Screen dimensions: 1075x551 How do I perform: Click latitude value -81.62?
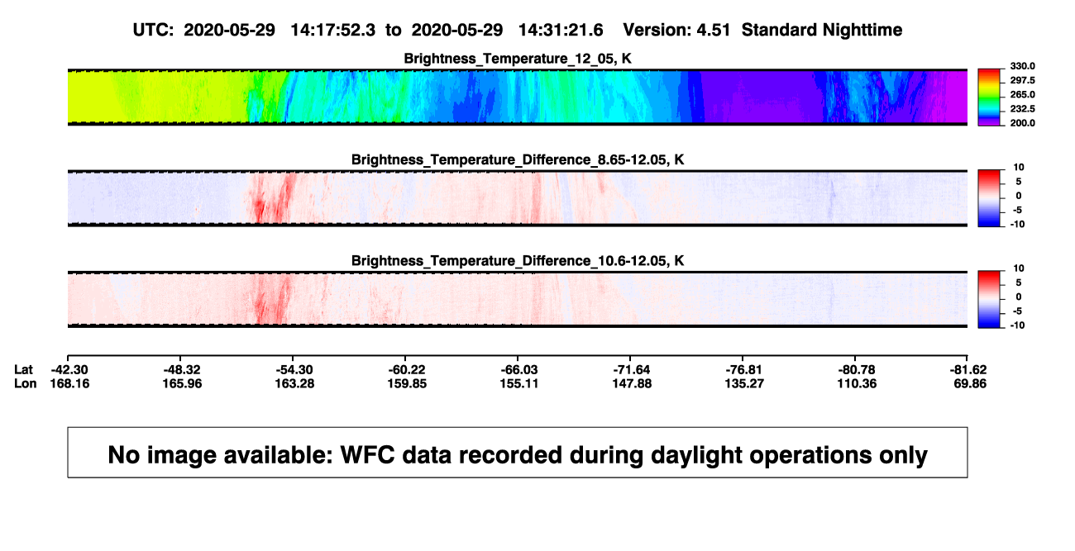pos(967,369)
